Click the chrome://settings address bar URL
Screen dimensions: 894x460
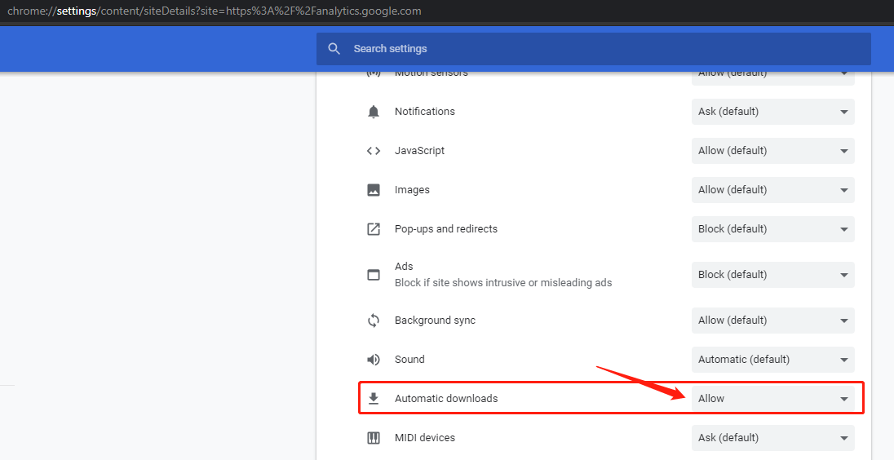click(x=215, y=11)
